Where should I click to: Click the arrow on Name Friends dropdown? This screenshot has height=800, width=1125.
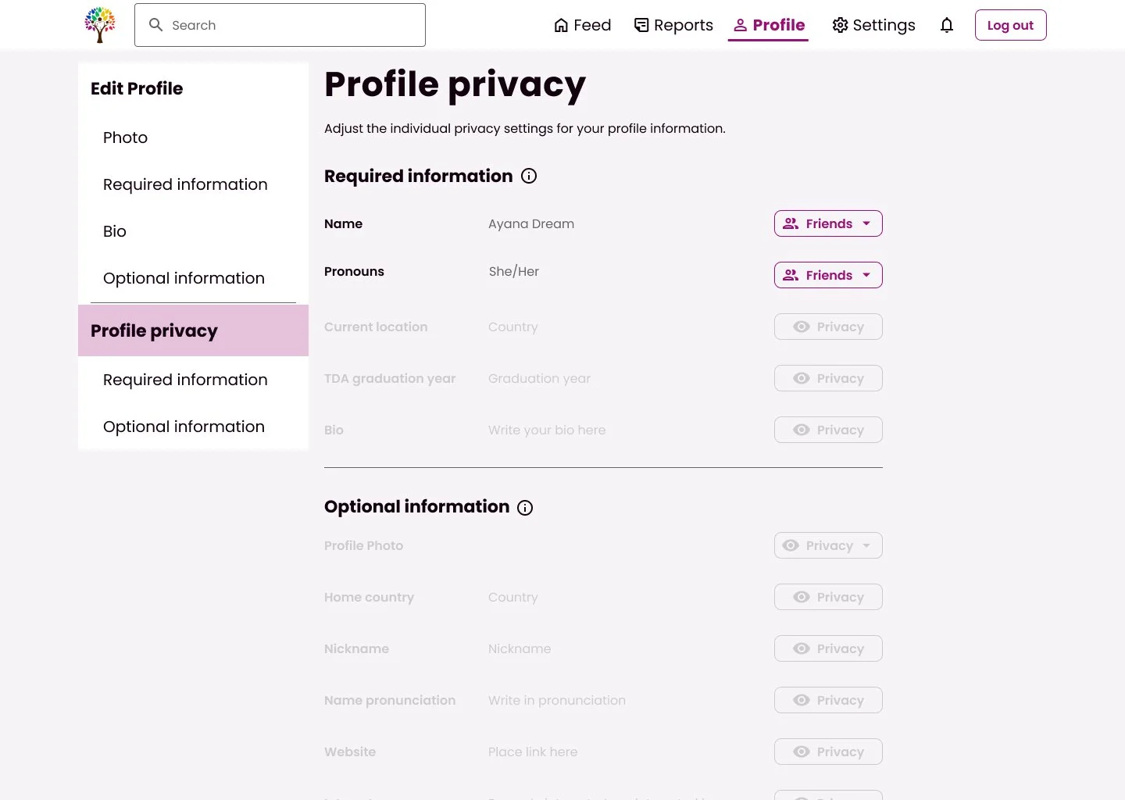[866, 223]
